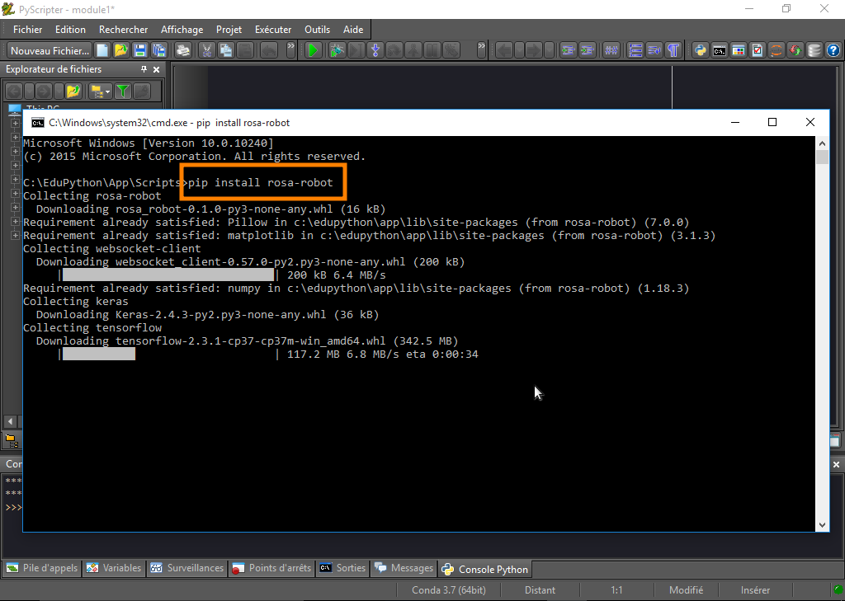This screenshot has width=845, height=601.
Task: Open the command prompt toolbar icon
Action: pos(720,50)
